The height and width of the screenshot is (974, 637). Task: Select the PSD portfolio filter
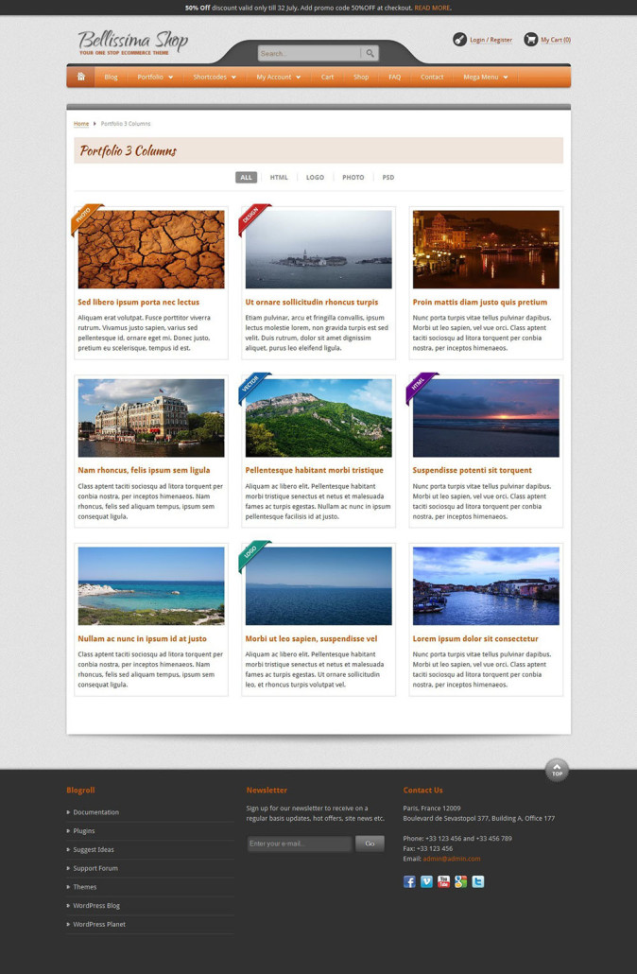[x=388, y=178]
